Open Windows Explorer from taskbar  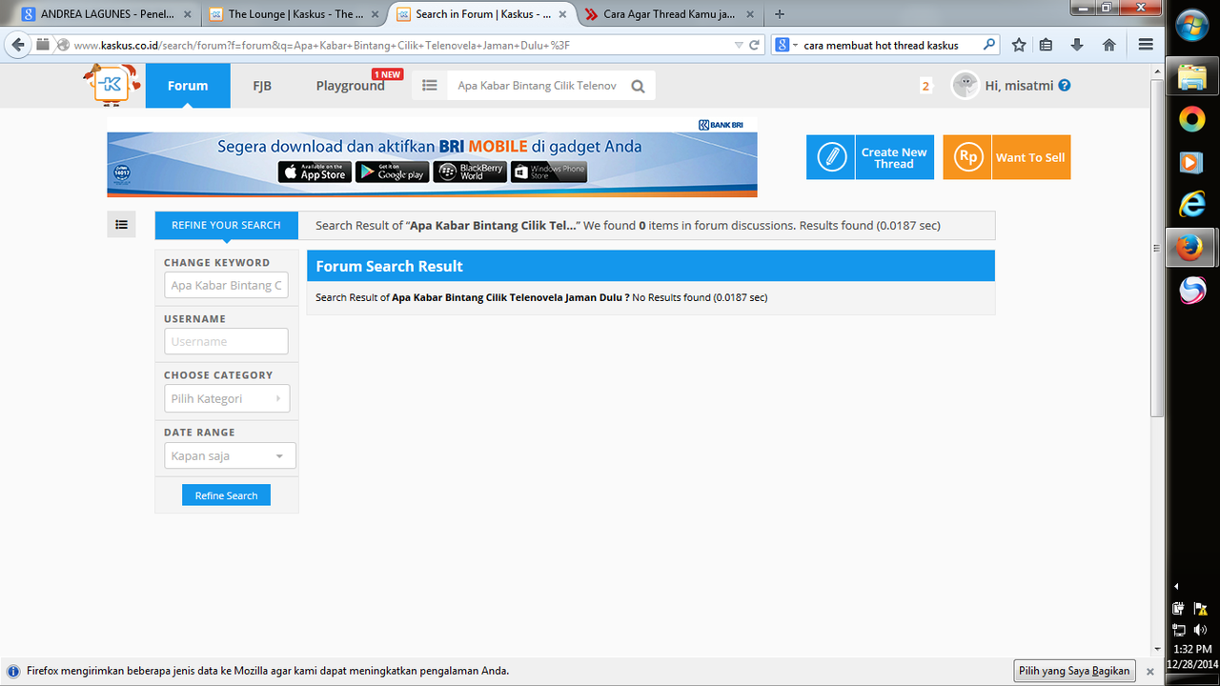pyautogui.click(x=1191, y=78)
